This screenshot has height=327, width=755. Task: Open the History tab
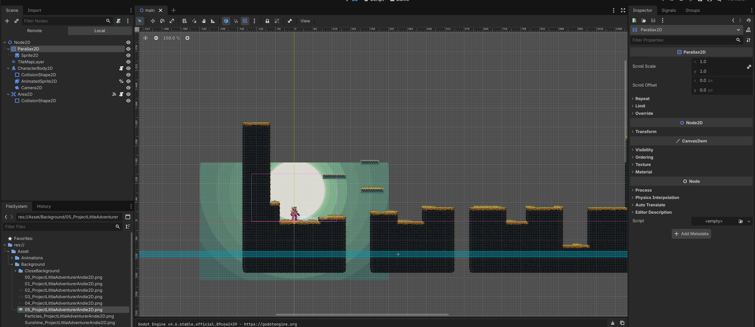(44, 206)
